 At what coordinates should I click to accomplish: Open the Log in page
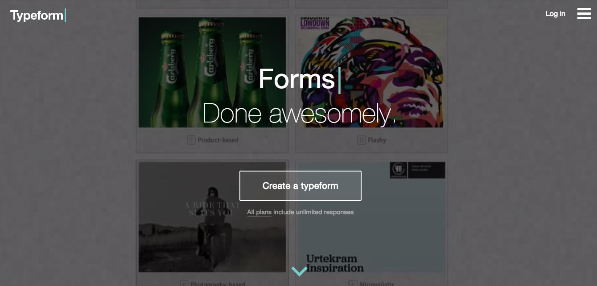click(555, 14)
